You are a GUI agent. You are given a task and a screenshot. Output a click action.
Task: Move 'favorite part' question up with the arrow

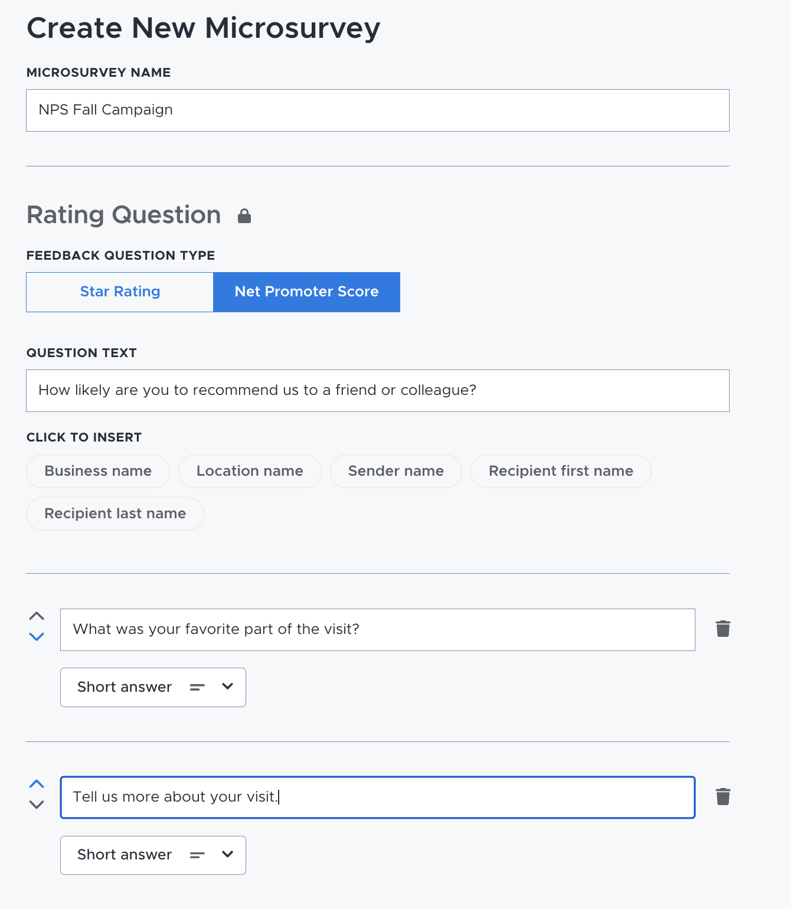pyautogui.click(x=37, y=616)
